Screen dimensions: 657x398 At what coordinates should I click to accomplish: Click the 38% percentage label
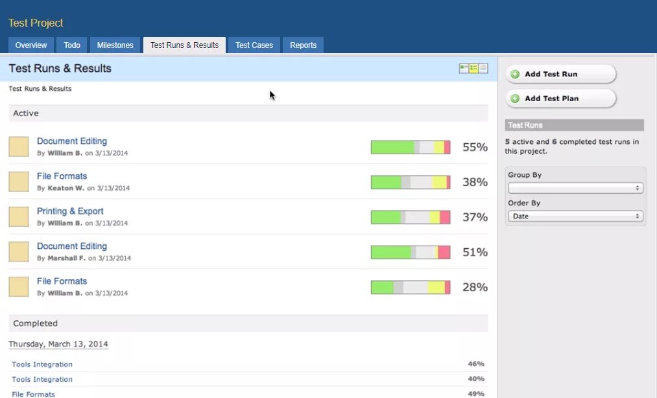(x=475, y=182)
